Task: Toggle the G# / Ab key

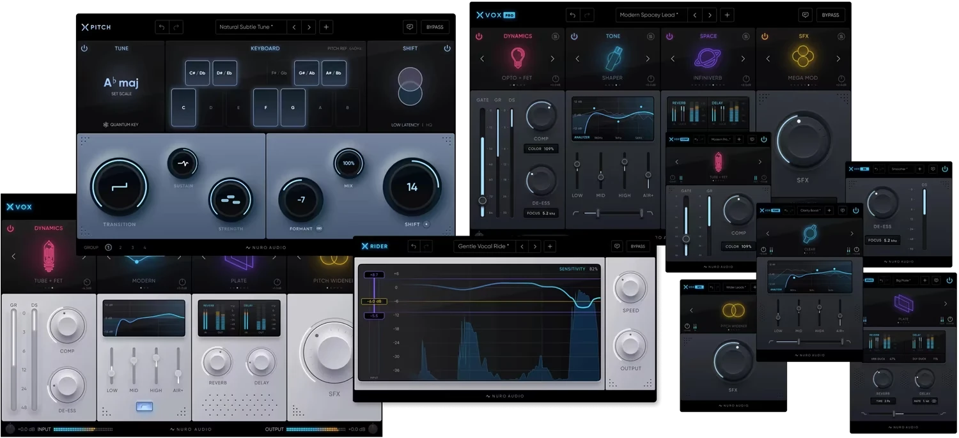Action: [x=306, y=73]
